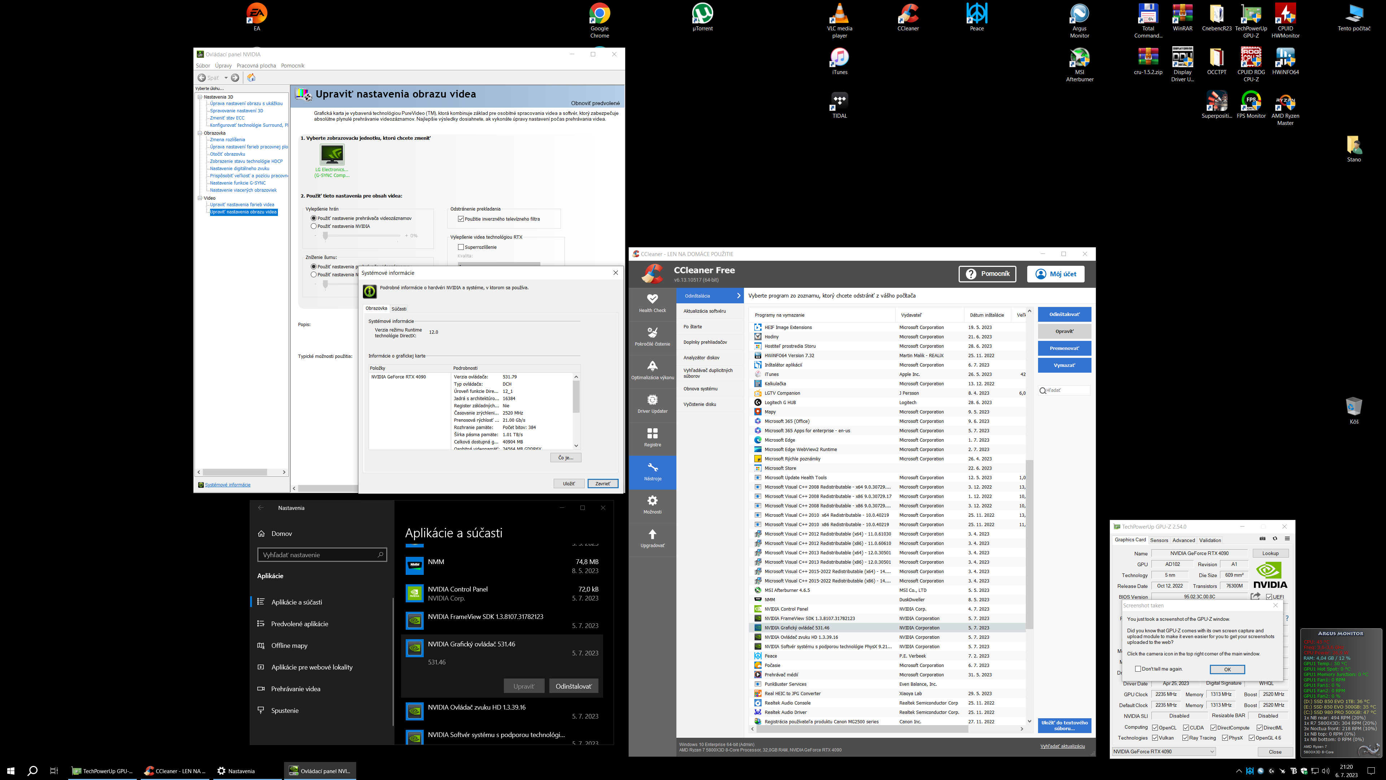Click GPU-Z hamburger menu icon
Screen dimensions: 1386x780
click(x=1287, y=538)
